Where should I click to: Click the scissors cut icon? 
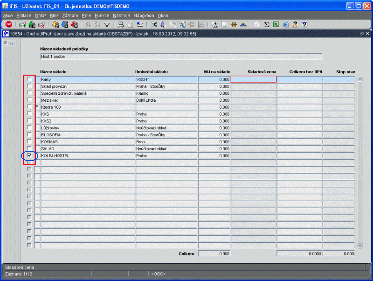(154, 25)
